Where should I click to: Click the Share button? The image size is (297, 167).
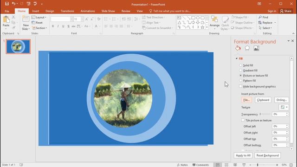[286, 11]
